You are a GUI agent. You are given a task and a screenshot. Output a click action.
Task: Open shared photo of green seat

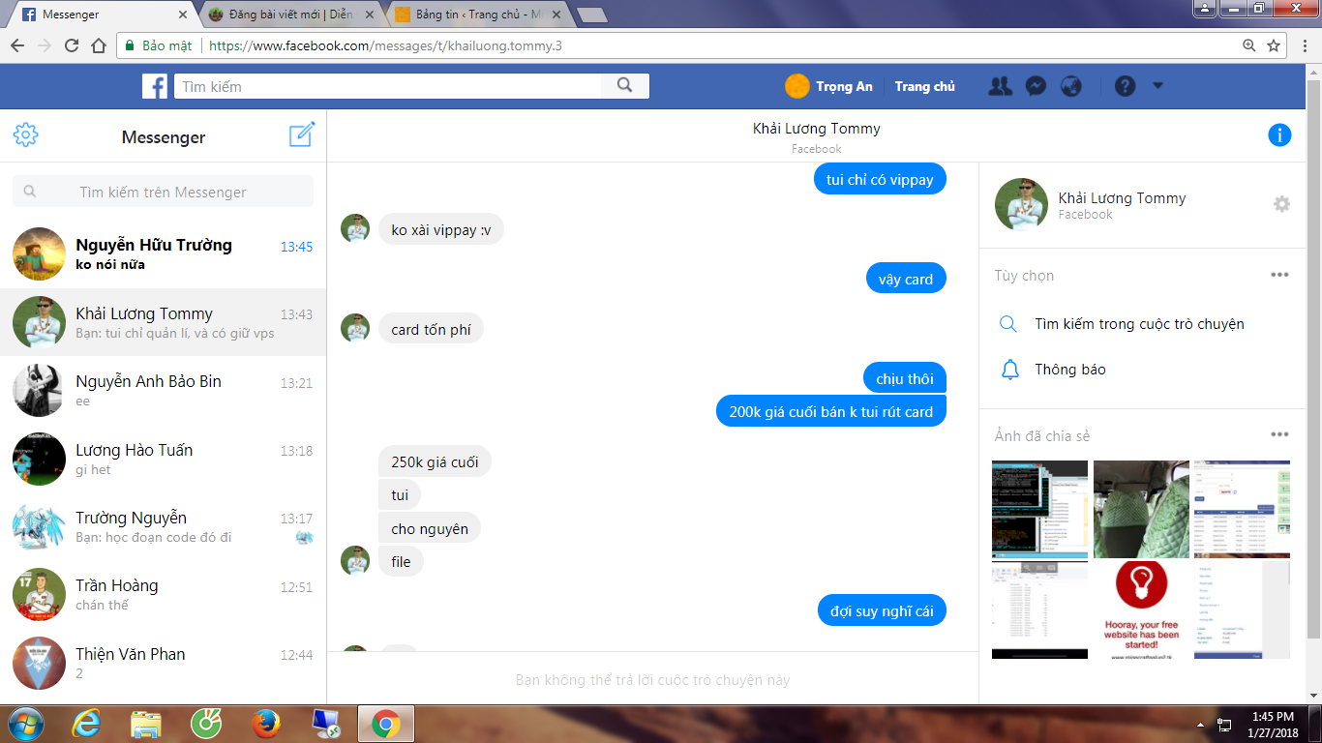1141,509
